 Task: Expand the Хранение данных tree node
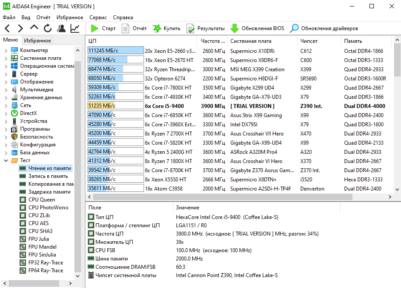pos(6,97)
